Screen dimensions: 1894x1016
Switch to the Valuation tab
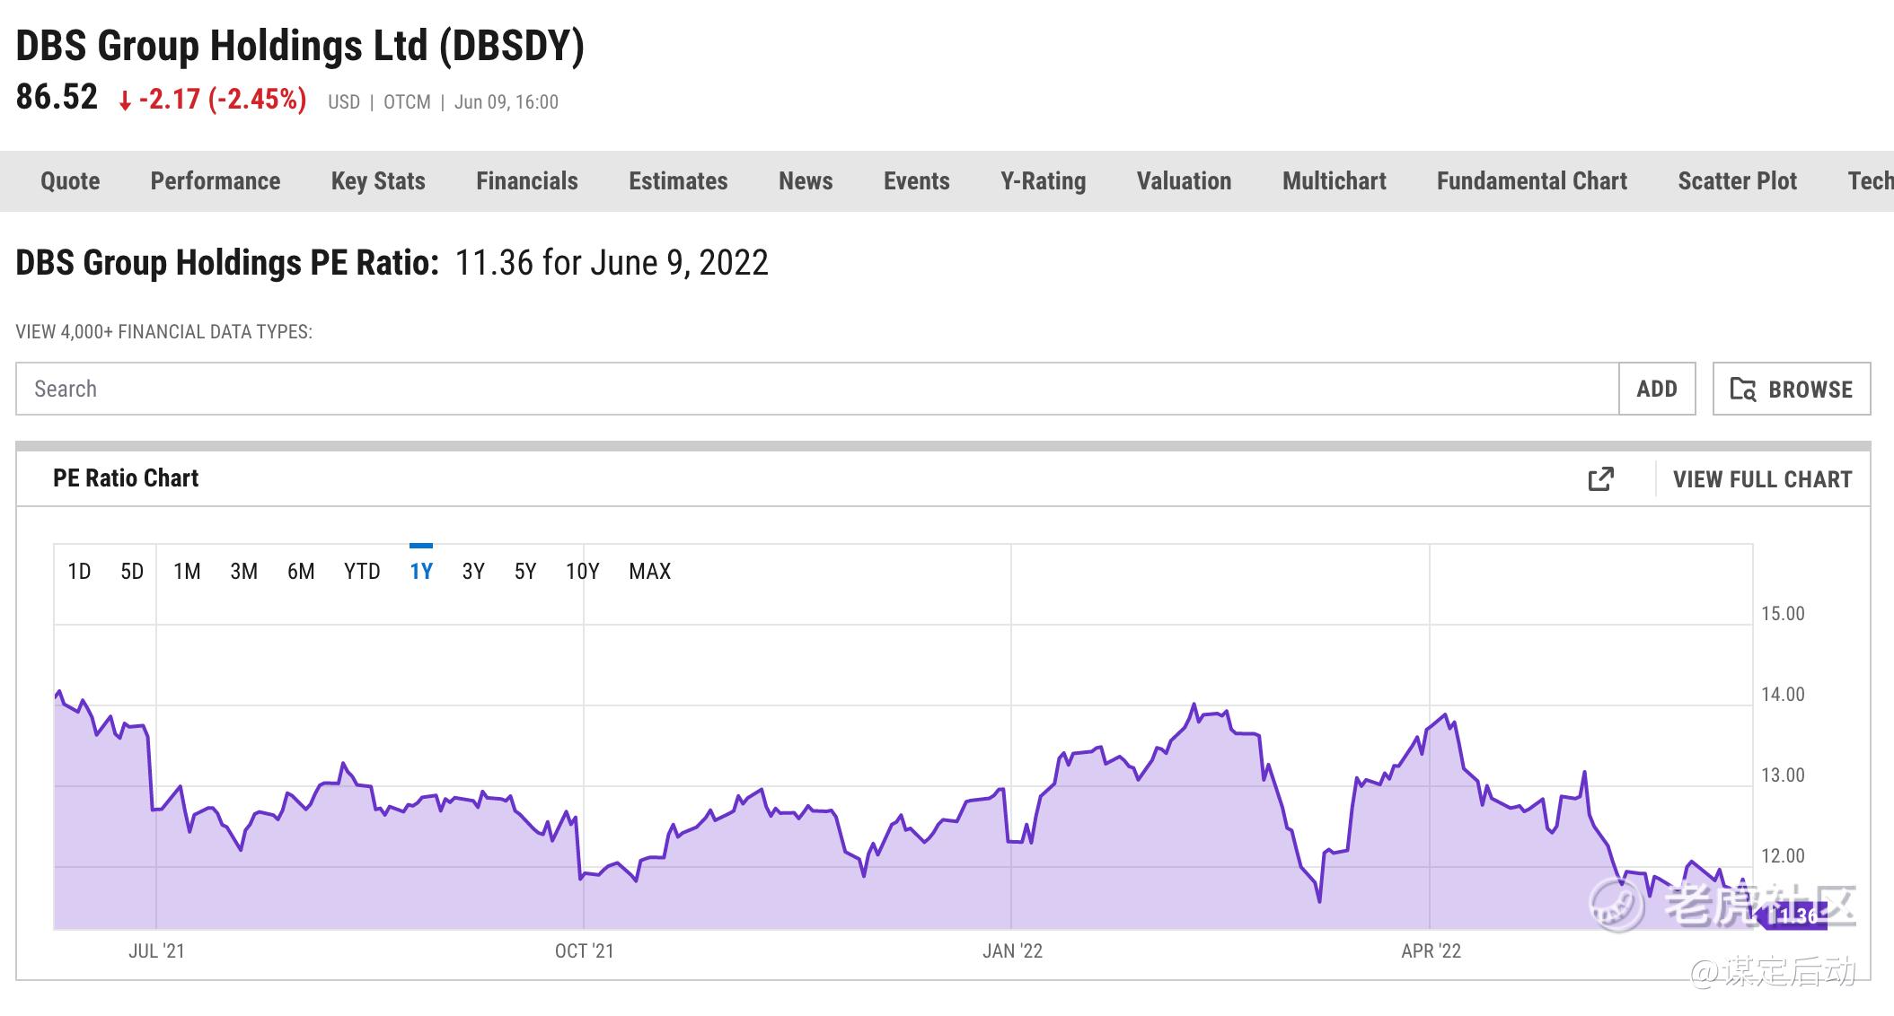pyautogui.click(x=1184, y=181)
